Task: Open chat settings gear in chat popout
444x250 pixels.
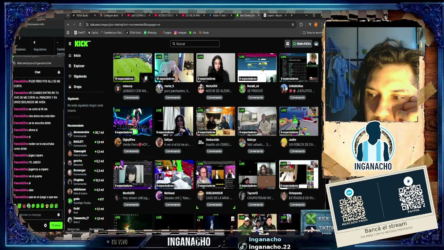Action: tap(45, 226)
